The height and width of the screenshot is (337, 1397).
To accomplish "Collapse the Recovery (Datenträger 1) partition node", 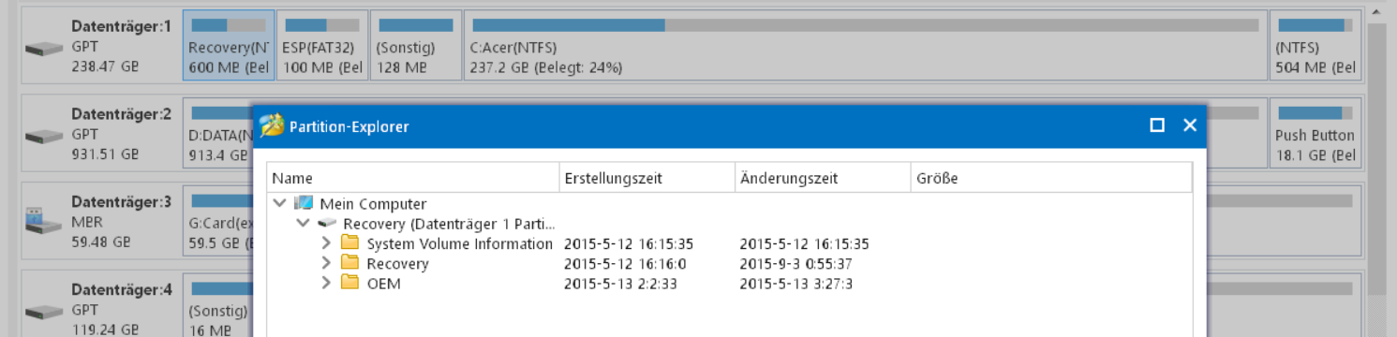I will click(303, 224).
